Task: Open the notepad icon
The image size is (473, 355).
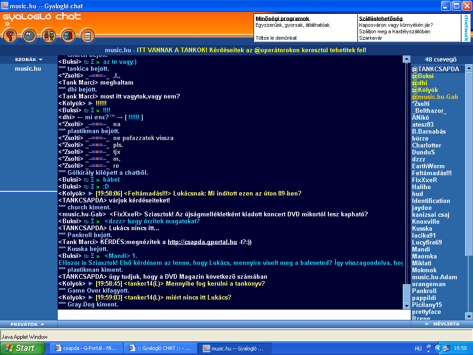Action: pos(88,36)
